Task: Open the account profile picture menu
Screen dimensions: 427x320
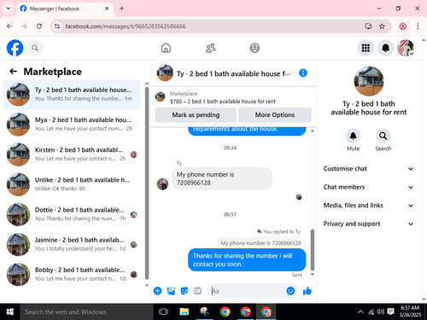Action: 406,48
